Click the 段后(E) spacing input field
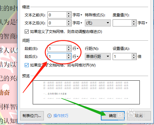 (57, 56)
